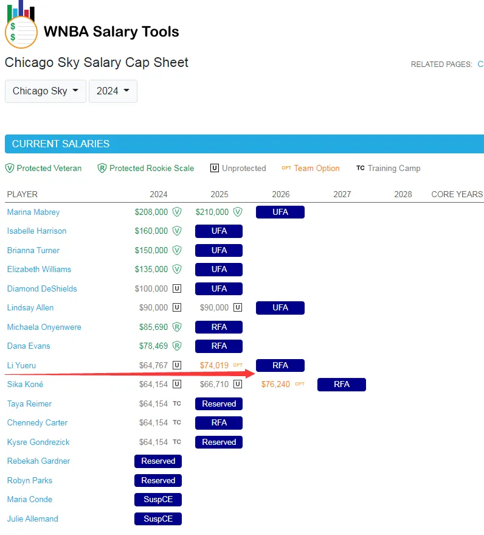Click Dana Evans' protected rookie scale icon

[176, 346]
